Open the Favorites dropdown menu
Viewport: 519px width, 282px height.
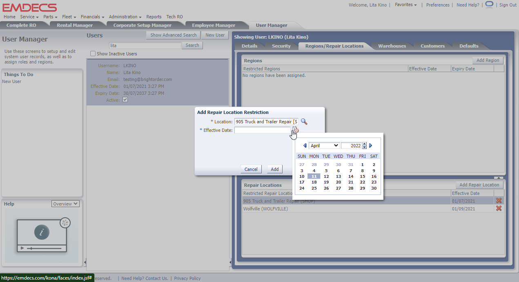pyautogui.click(x=406, y=5)
